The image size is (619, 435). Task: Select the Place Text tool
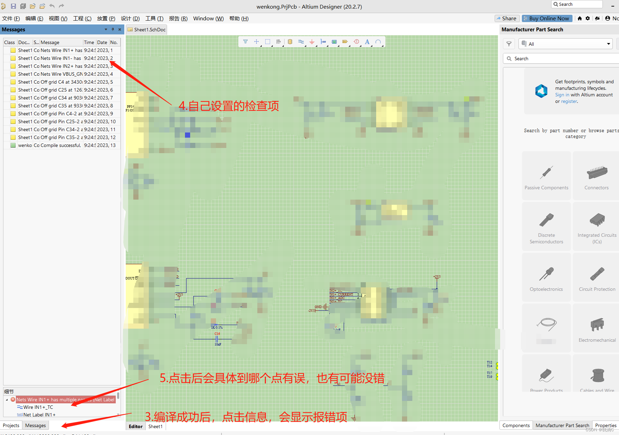click(x=367, y=42)
